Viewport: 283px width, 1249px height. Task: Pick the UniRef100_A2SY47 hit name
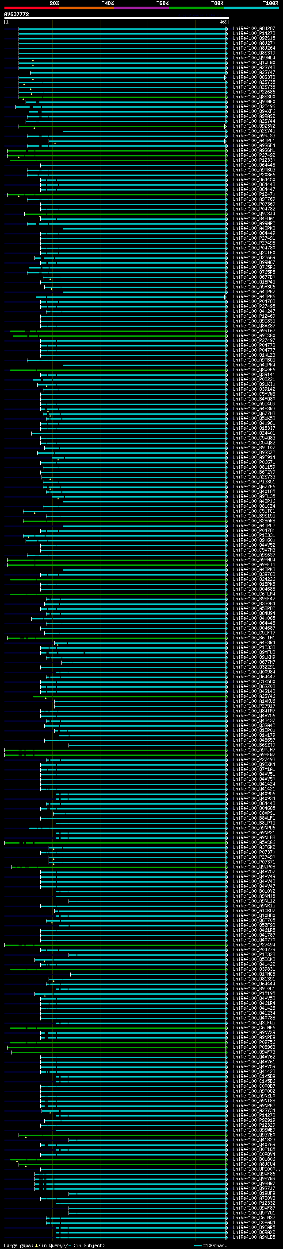click(x=254, y=72)
